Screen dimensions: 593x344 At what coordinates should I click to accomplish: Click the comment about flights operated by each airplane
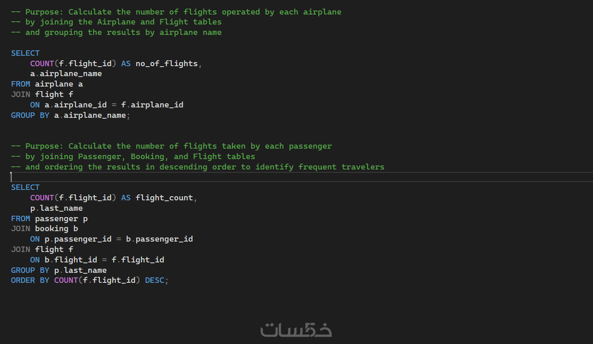coord(176,12)
